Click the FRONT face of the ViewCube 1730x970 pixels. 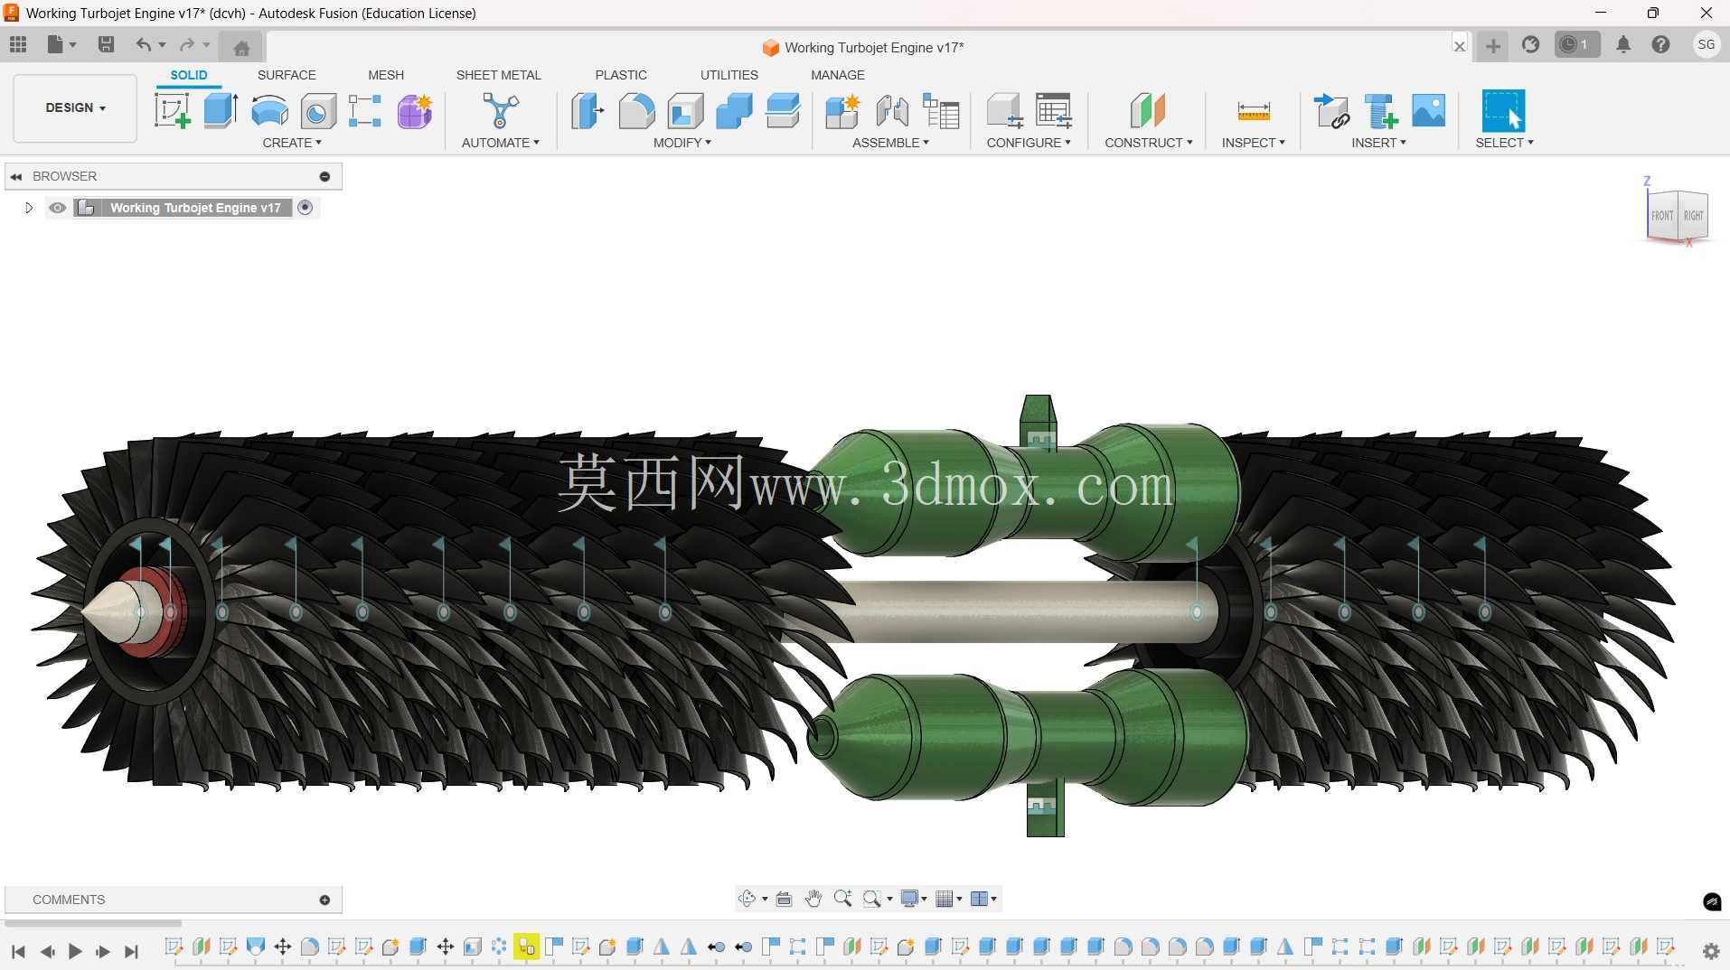click(x=1661, y=216)
